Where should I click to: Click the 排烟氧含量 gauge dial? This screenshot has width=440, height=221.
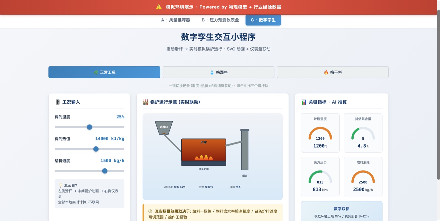[363, 133]
